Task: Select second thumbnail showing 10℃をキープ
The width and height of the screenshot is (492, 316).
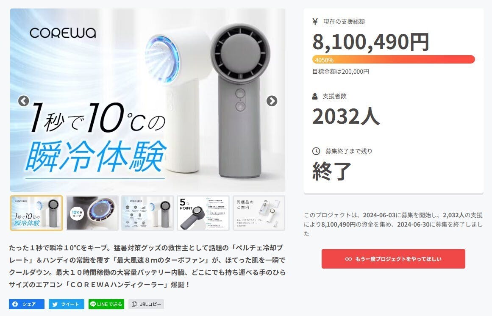Action: click(x=92, y=213)
